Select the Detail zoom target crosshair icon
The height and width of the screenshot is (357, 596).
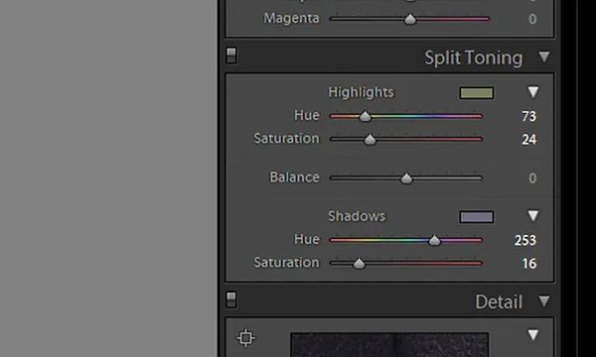coord(246,337)
